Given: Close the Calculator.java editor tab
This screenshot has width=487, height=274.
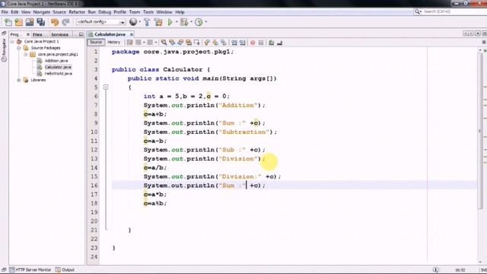Looking at the screenshot, I should pyautogui.click(x=132, y=34).
